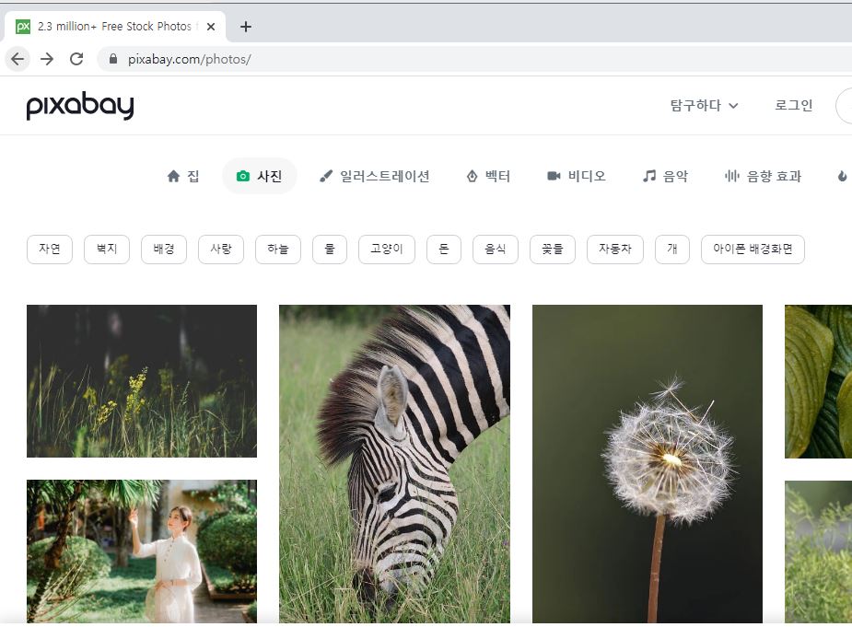Click the 하늘 tag chip
This screenshot has width=852, height=627.
[277, 250]
